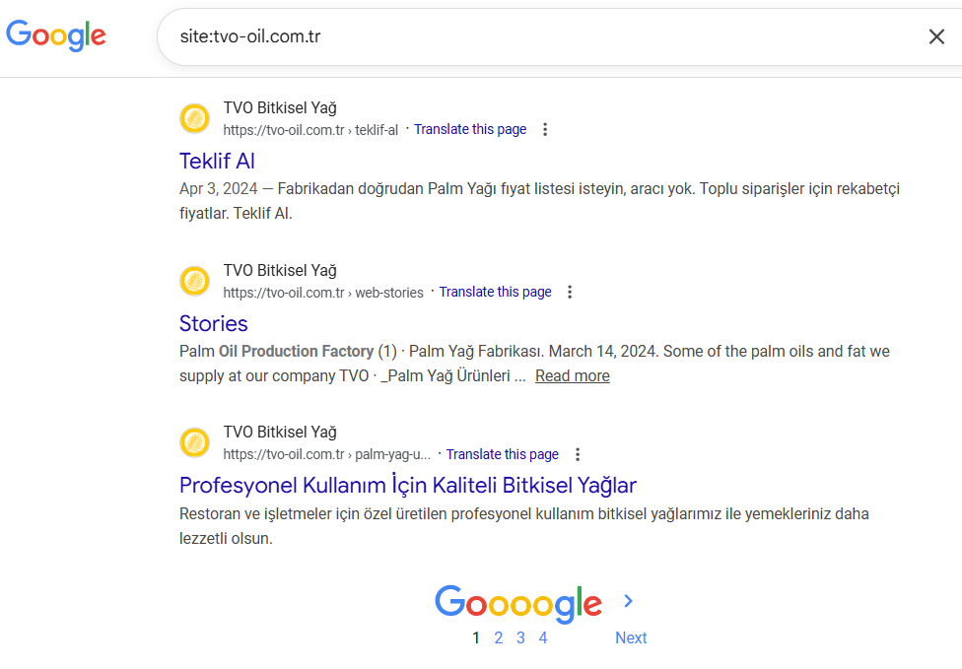Click the Next pagination link

[631, 637]
